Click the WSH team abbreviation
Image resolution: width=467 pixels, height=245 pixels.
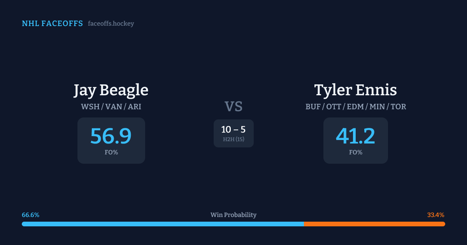[x=90, y=107]
